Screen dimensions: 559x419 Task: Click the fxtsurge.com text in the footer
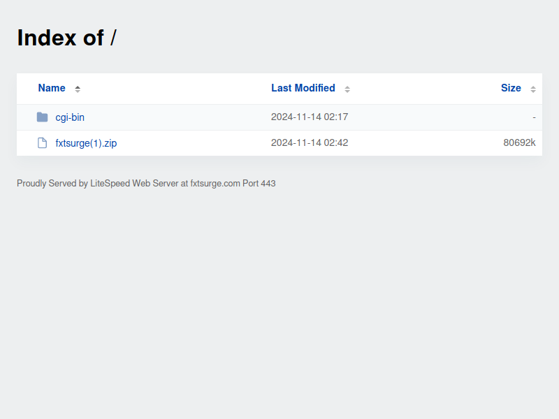pos(215,184)
